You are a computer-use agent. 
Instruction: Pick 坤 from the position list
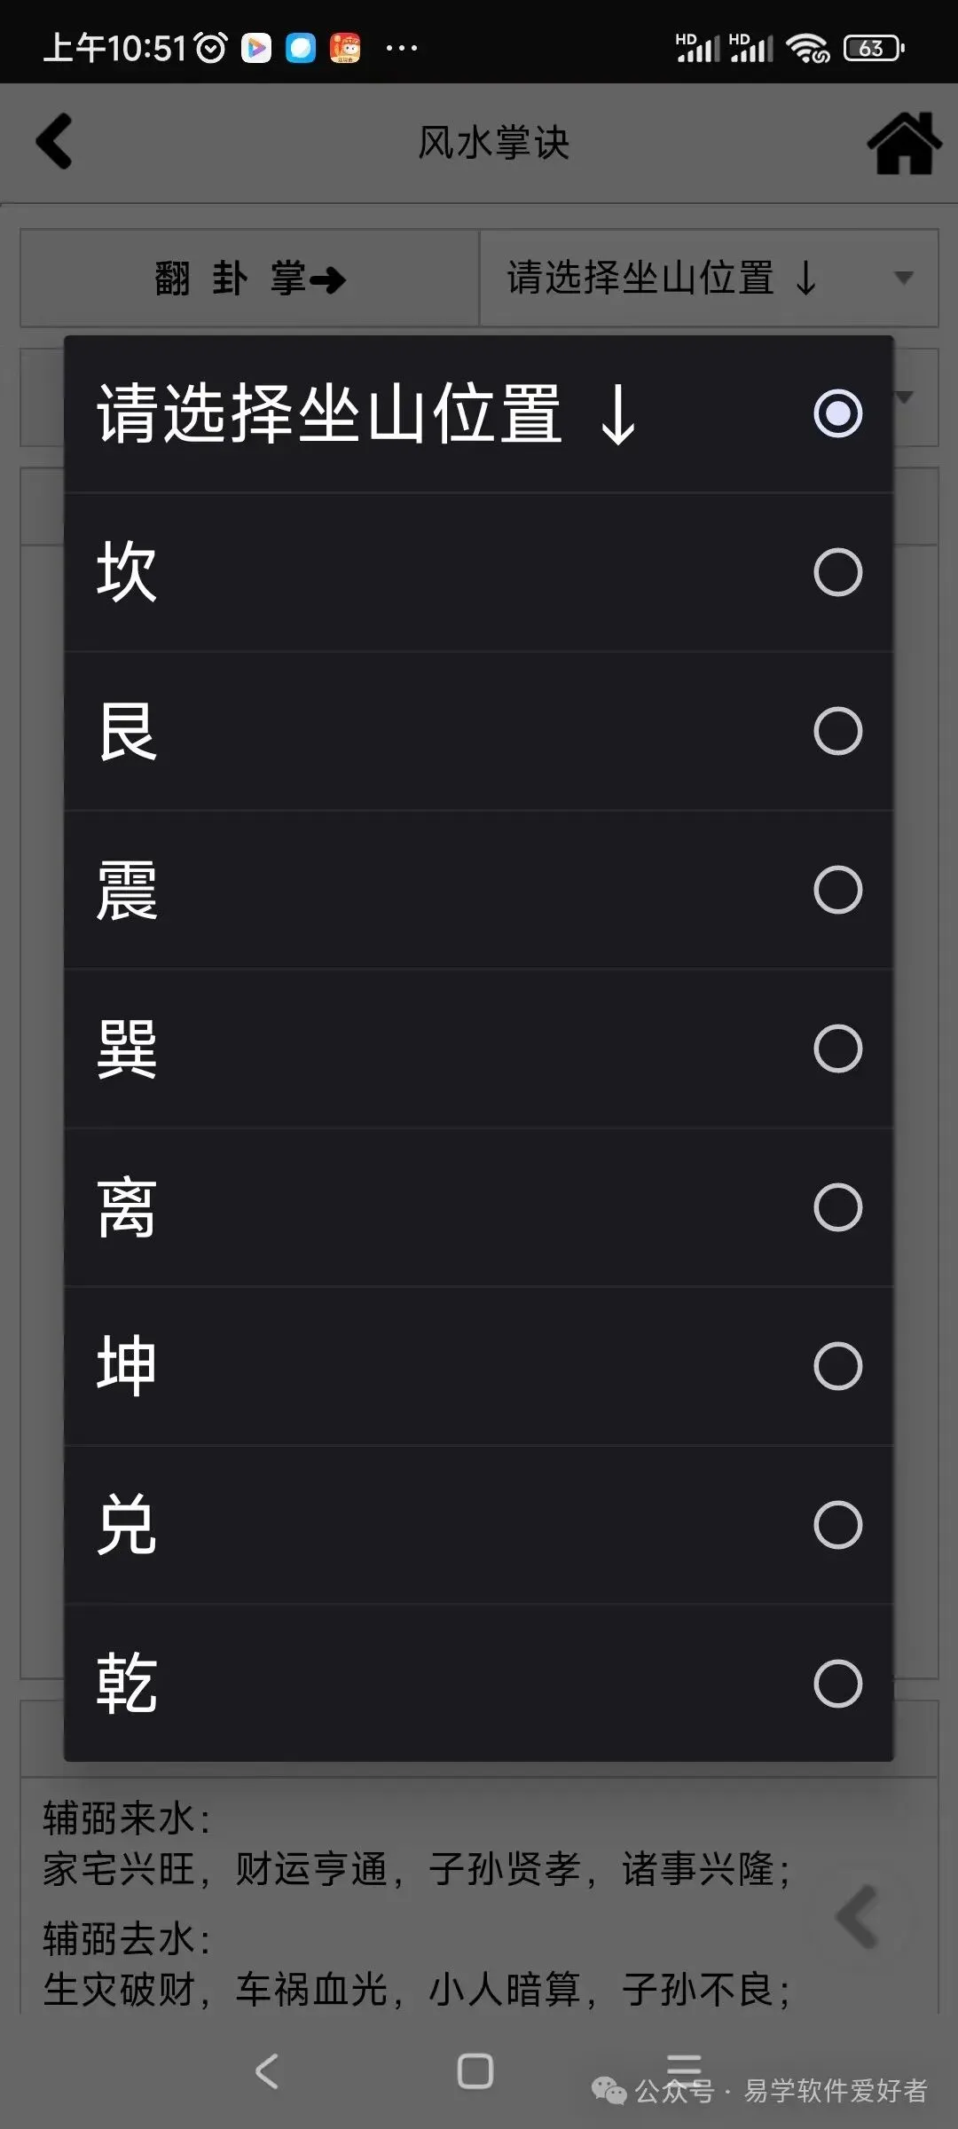[x=479, y=1366]
